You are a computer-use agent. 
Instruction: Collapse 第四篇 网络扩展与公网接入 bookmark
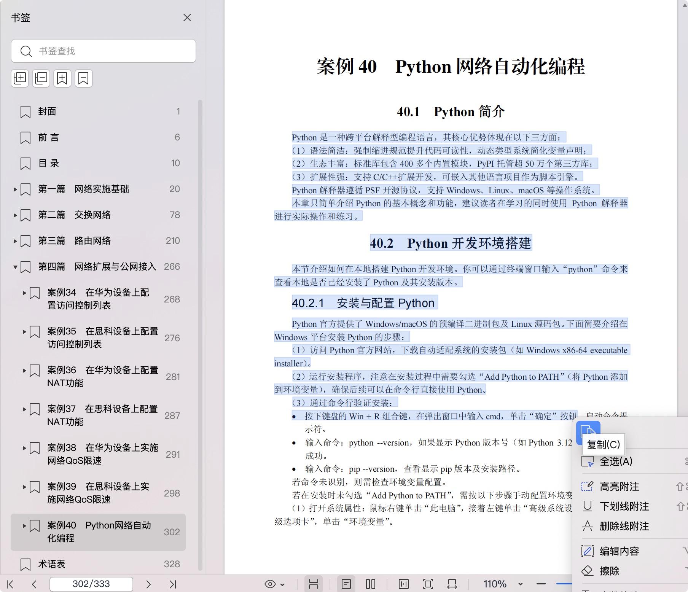15,267
